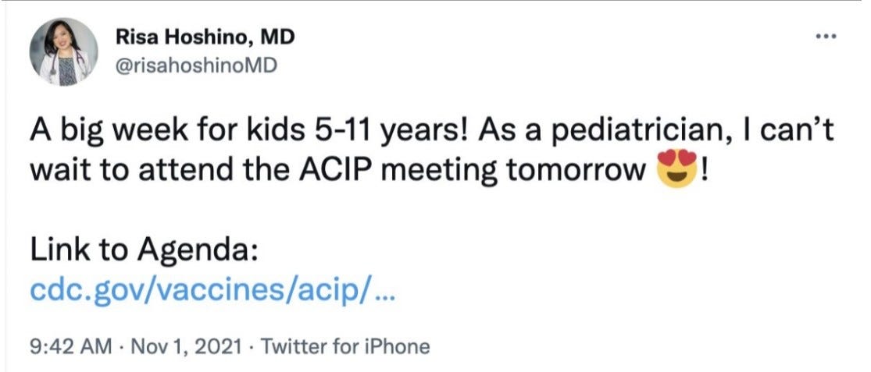Click the heart-eyes emoji in the tweet

[x=676, y=168]
